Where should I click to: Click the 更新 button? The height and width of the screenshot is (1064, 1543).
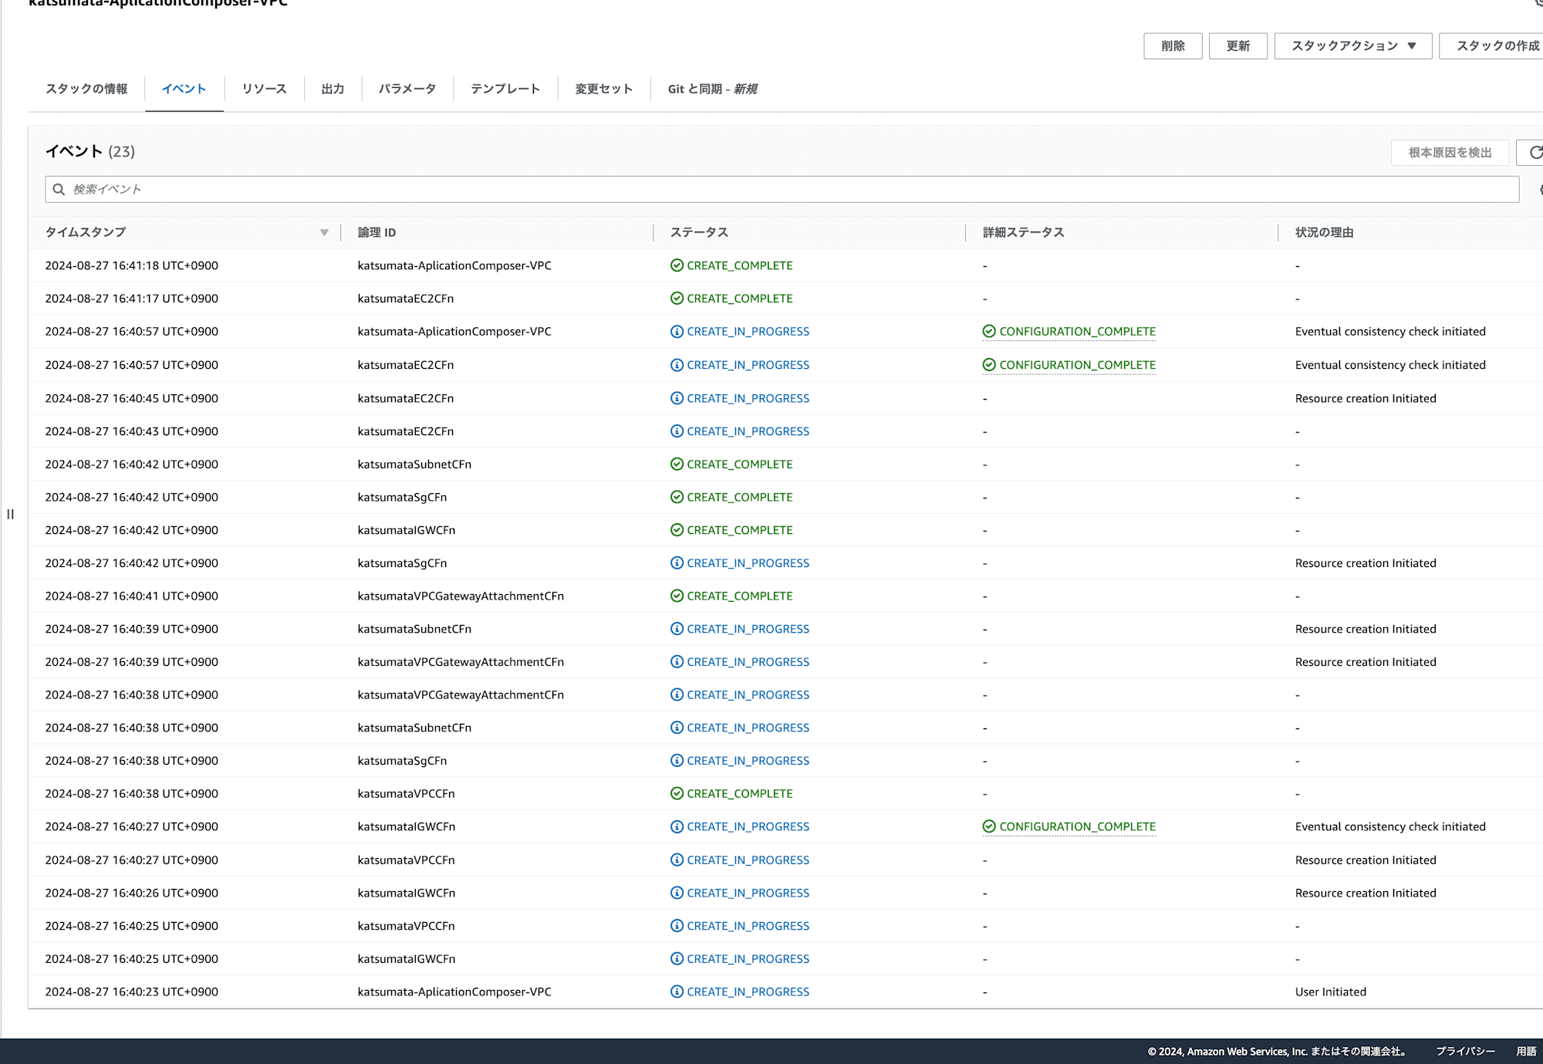(1237, 46)
